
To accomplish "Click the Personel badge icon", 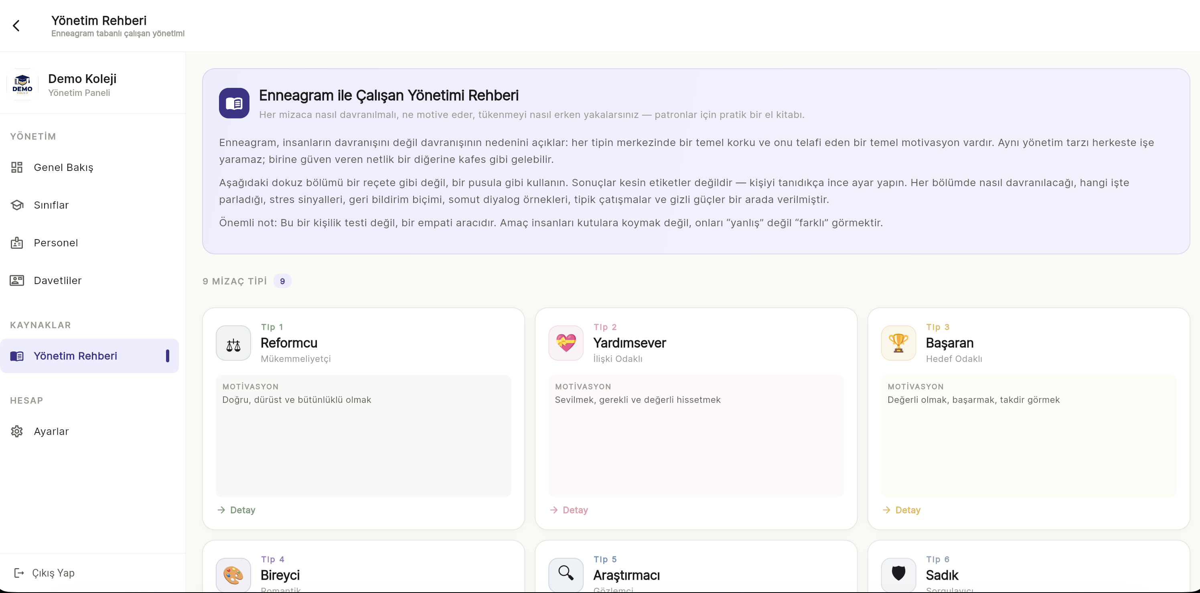I will [x=17, y=243].
